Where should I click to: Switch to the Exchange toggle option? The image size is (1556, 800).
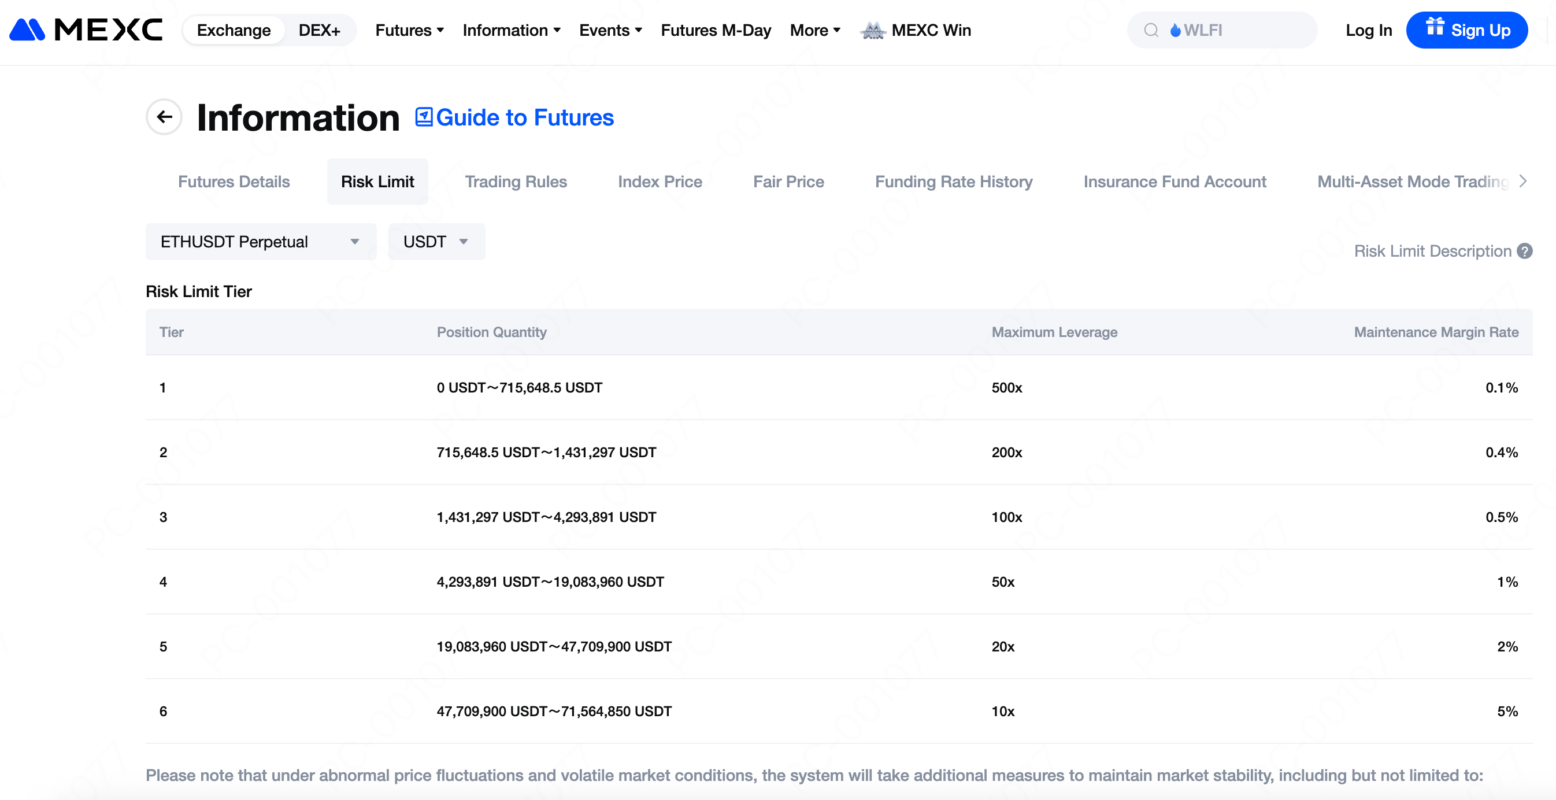click(233, 30)
